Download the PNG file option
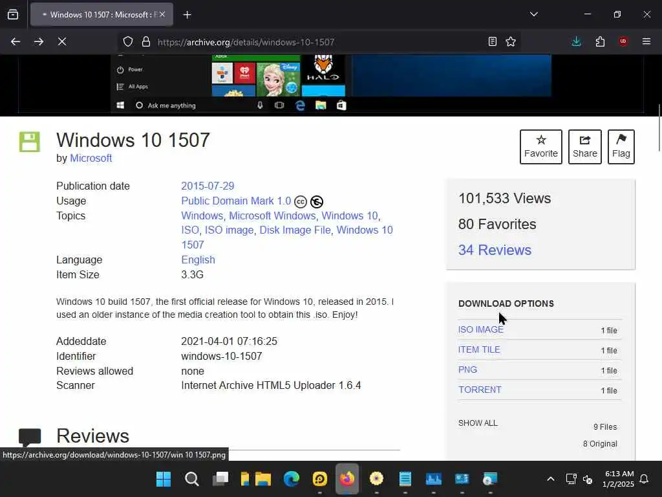The width and height of the screenshot is (662, 497). click(468, 370)
